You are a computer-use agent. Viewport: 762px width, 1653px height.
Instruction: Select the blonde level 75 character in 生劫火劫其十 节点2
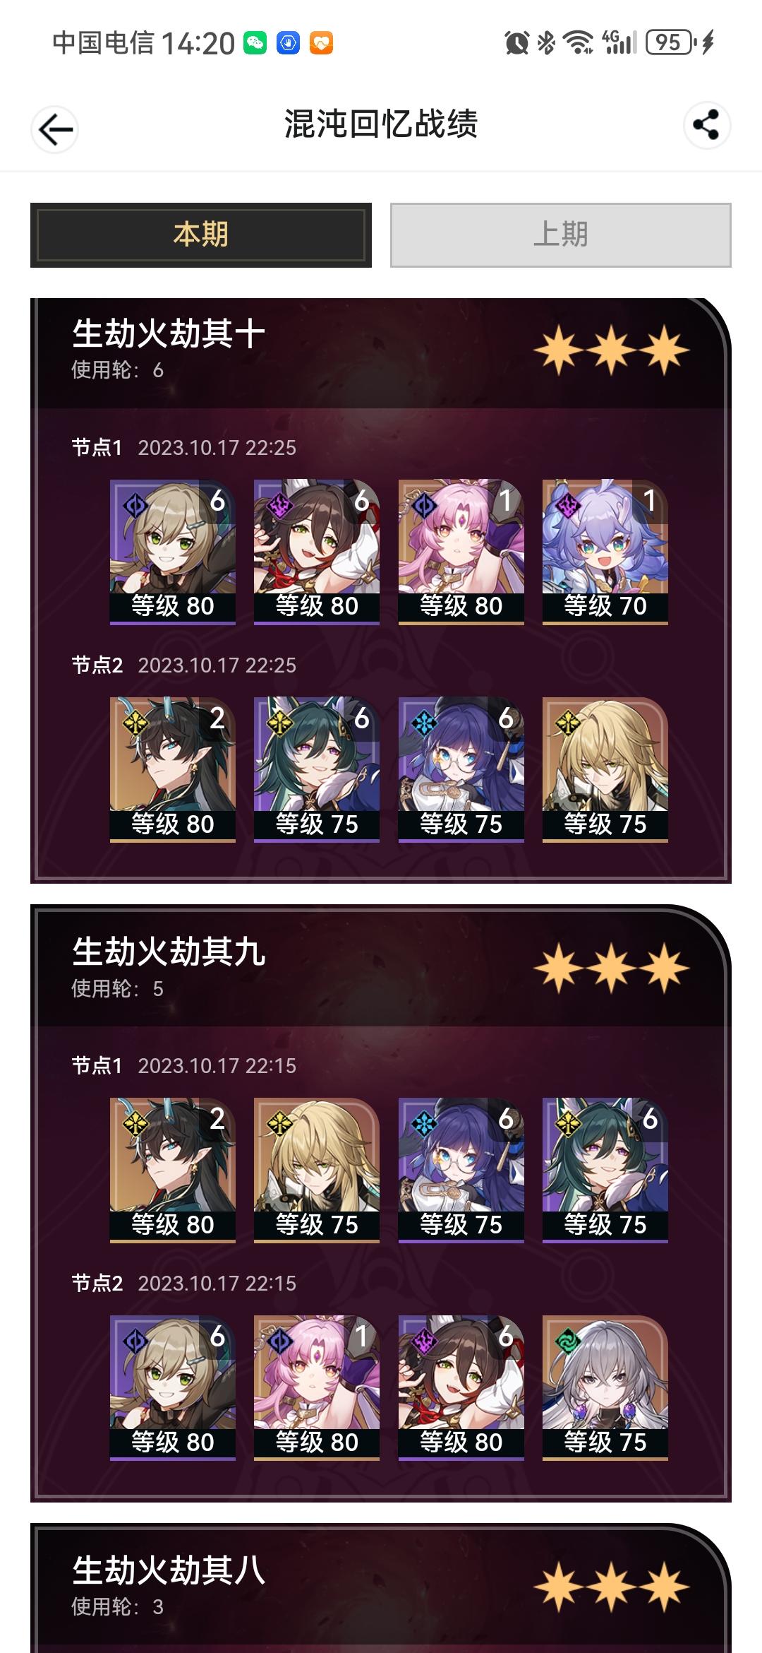point(605,770)
